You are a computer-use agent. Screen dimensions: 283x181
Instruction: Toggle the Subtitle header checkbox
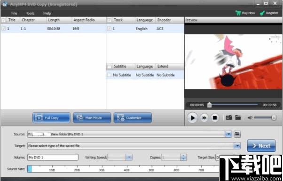click(109, 67)
